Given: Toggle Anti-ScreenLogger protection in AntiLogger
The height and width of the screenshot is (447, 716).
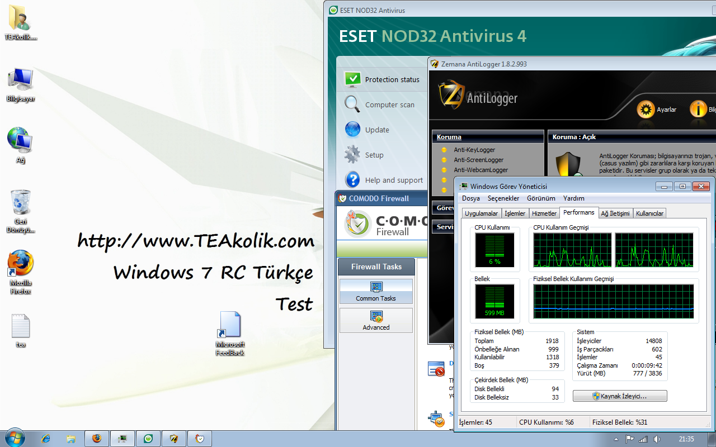Looking at the screenshot, I should coord(478,160).
